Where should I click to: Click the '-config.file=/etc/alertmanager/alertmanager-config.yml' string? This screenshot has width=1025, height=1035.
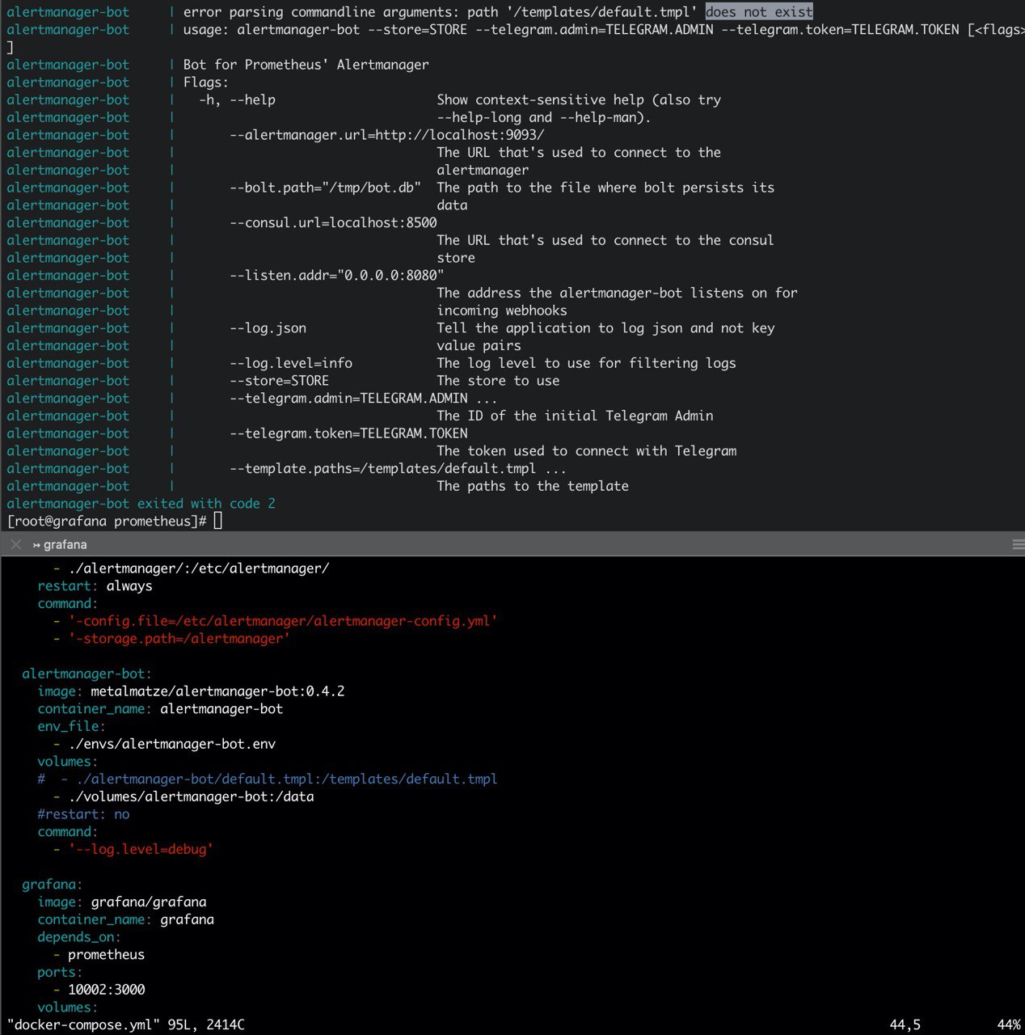coord(283,621)
